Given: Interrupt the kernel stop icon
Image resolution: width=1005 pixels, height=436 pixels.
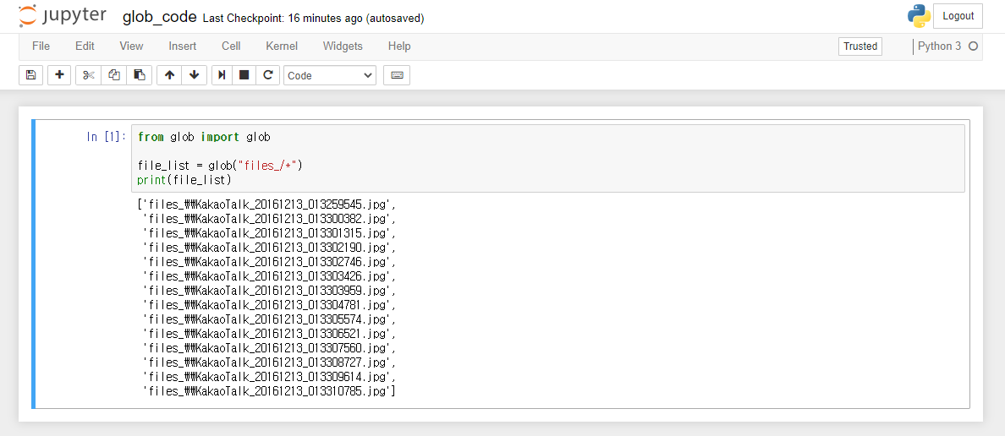Looking at the screenshot, I should coord(244,75).
